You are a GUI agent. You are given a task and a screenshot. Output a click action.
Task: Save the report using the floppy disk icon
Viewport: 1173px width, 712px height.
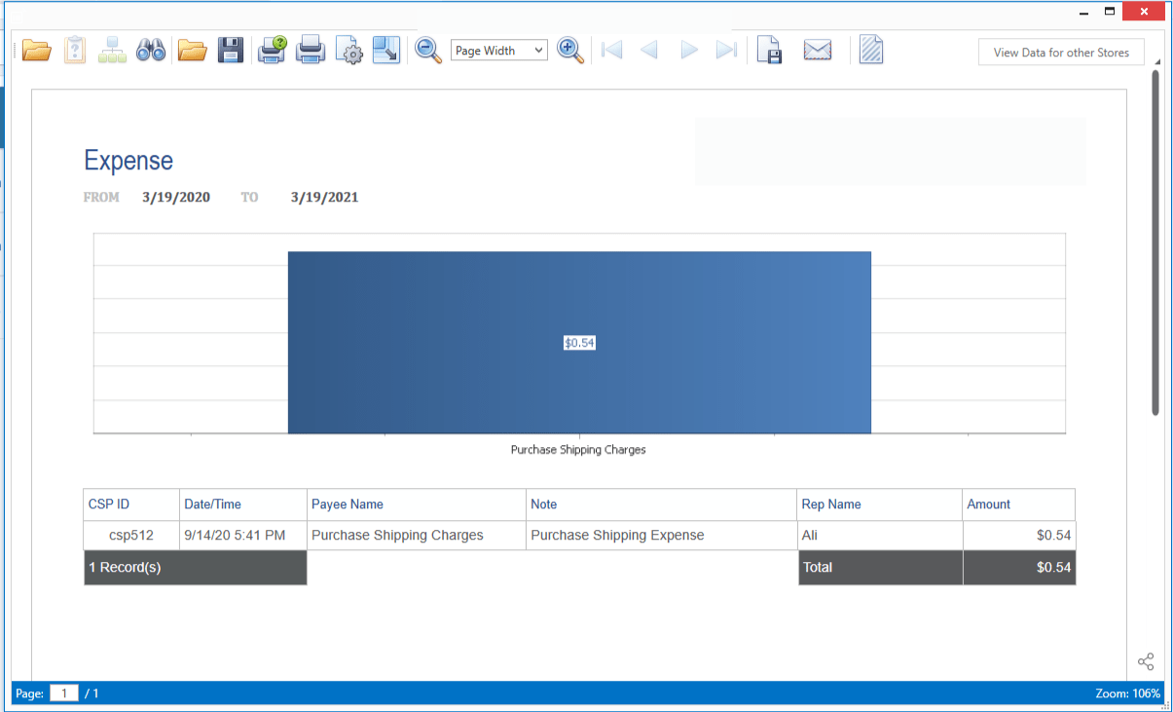231,50
